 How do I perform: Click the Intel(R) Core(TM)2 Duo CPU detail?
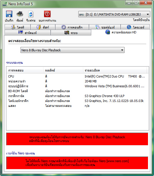pyautogui.click(x=115, y=76)
